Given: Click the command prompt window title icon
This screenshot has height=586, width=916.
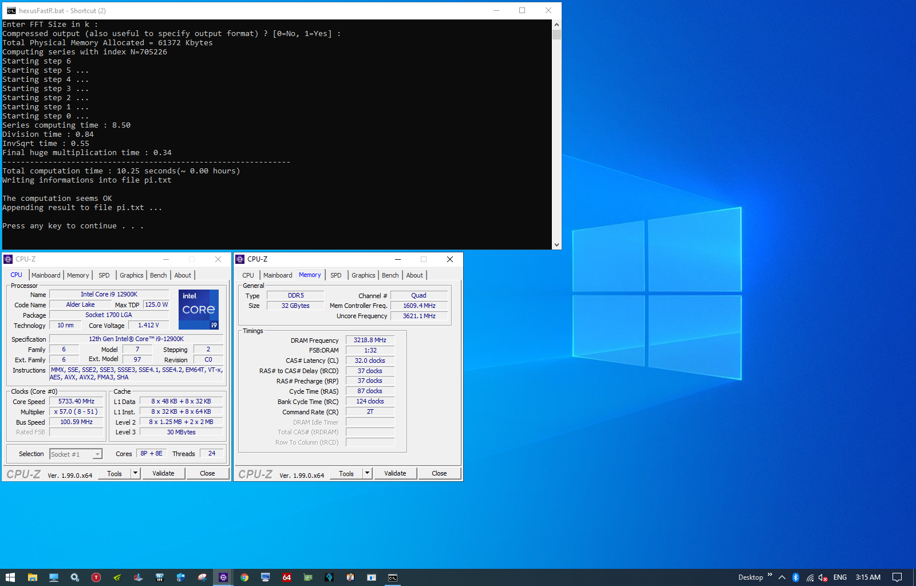Looking at the screenshot, I should coord(11,10).
